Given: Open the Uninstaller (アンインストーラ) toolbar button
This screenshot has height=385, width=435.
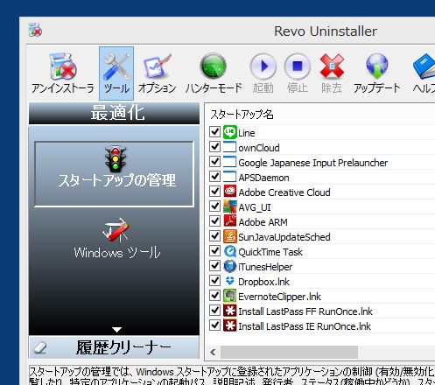Looking at the screenshot, I should click(63, 73).
